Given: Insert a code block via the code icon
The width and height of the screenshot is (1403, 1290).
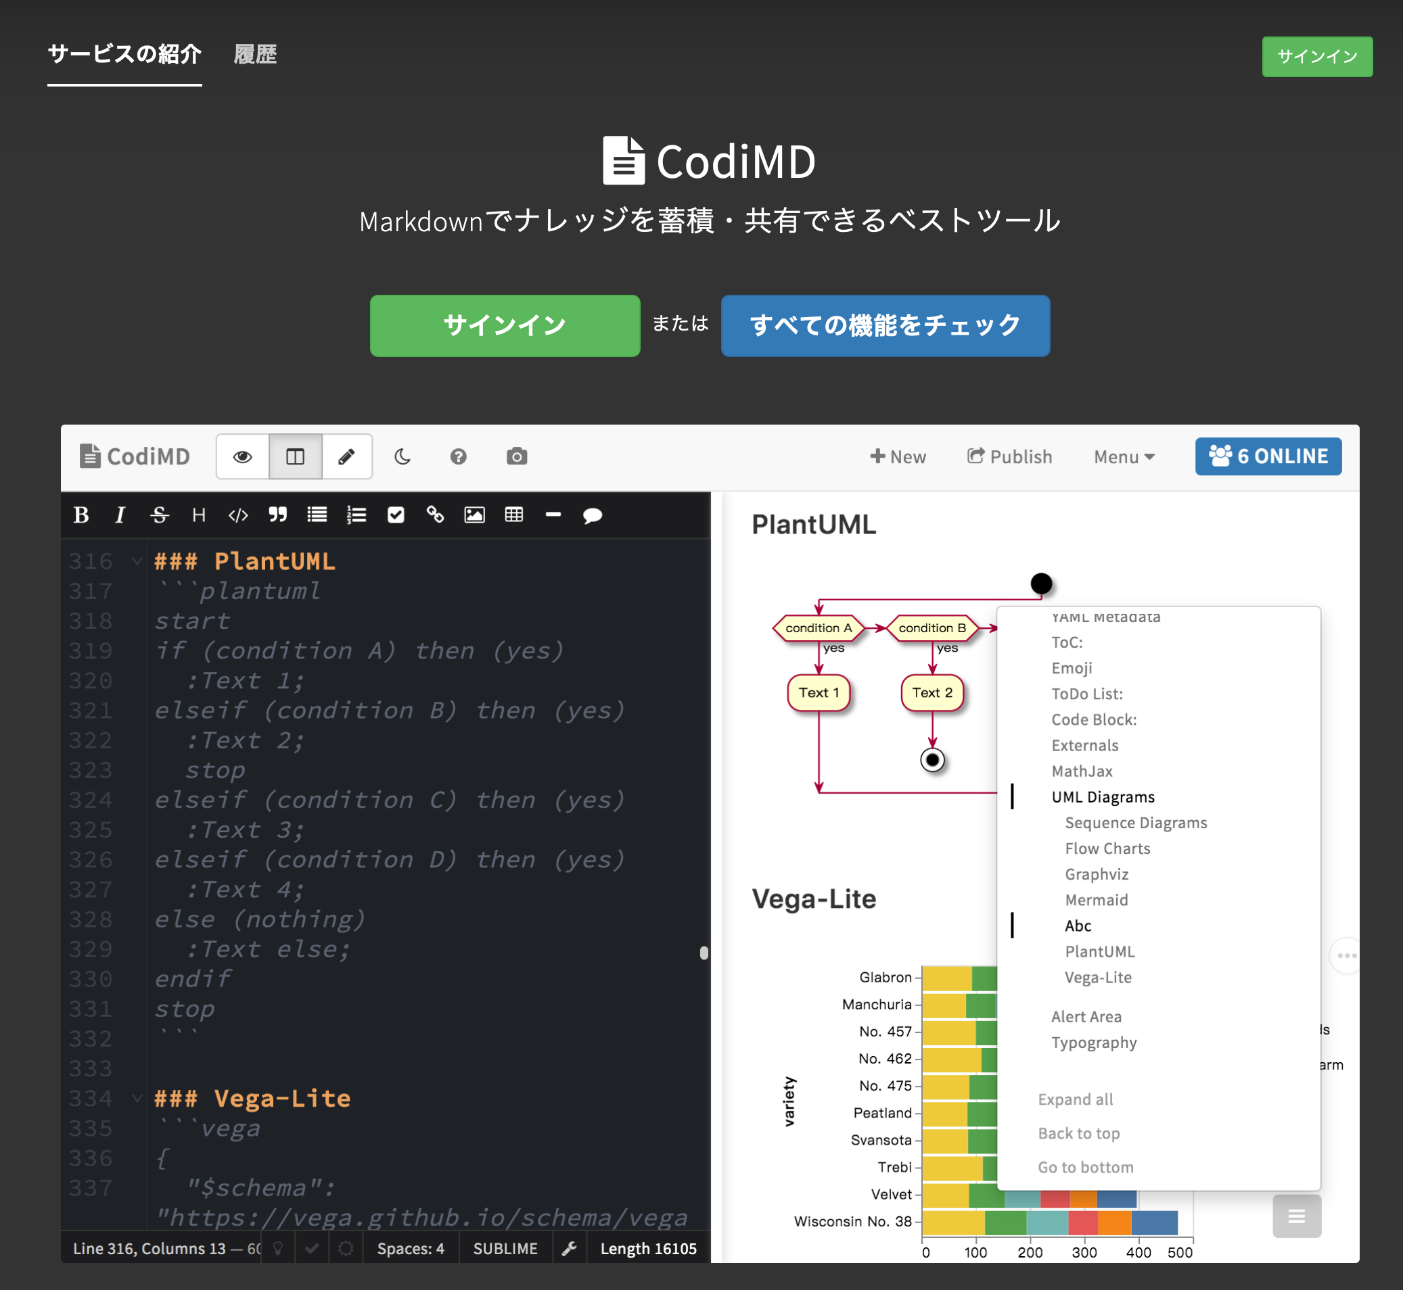Looking at the screenshot, I should 238,515.
